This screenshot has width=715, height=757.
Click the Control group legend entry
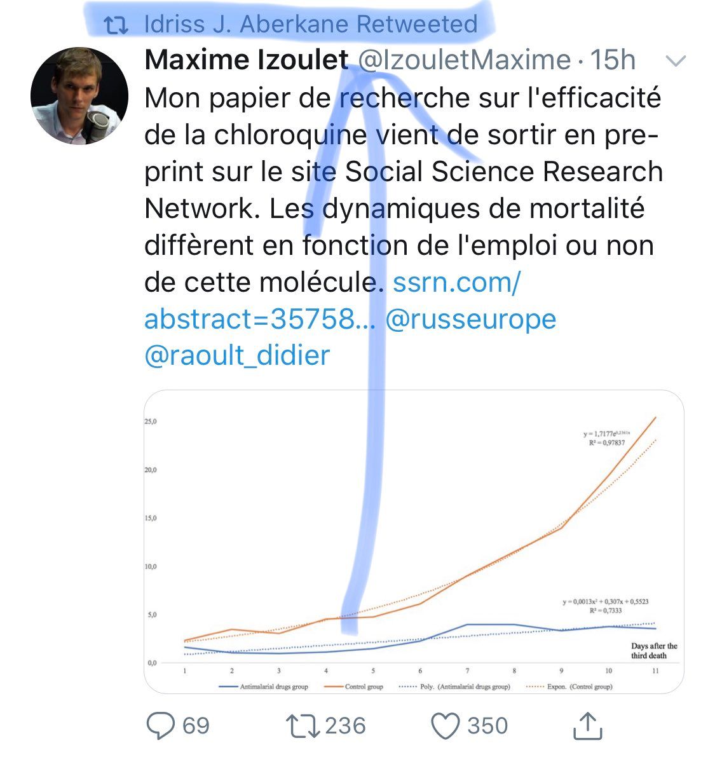[354, 686]
